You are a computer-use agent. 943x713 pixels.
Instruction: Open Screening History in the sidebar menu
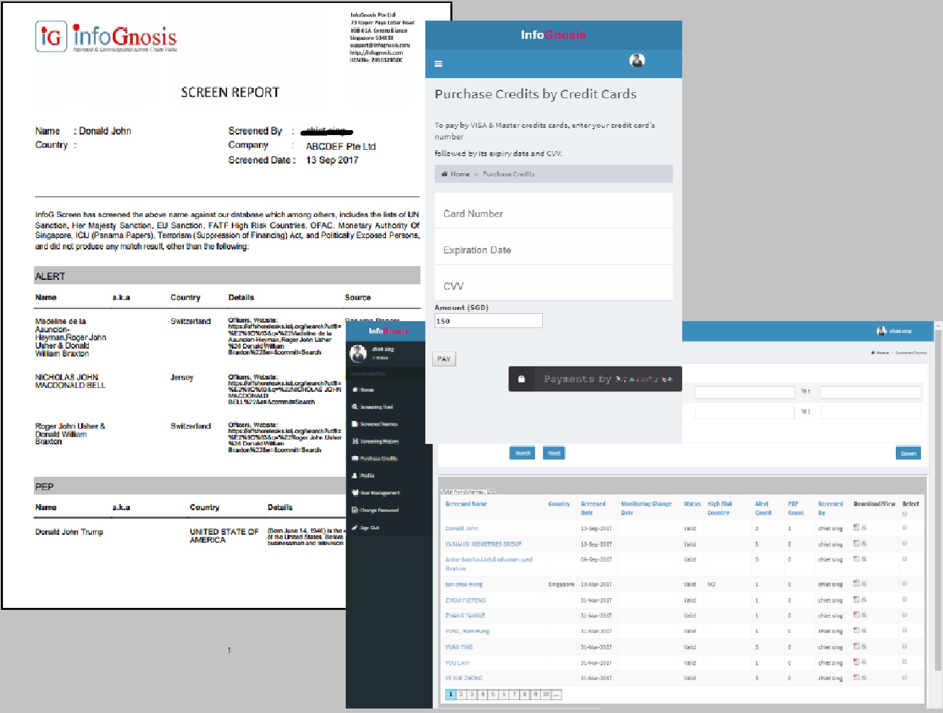pyautogui.click(x=380, y=441)
